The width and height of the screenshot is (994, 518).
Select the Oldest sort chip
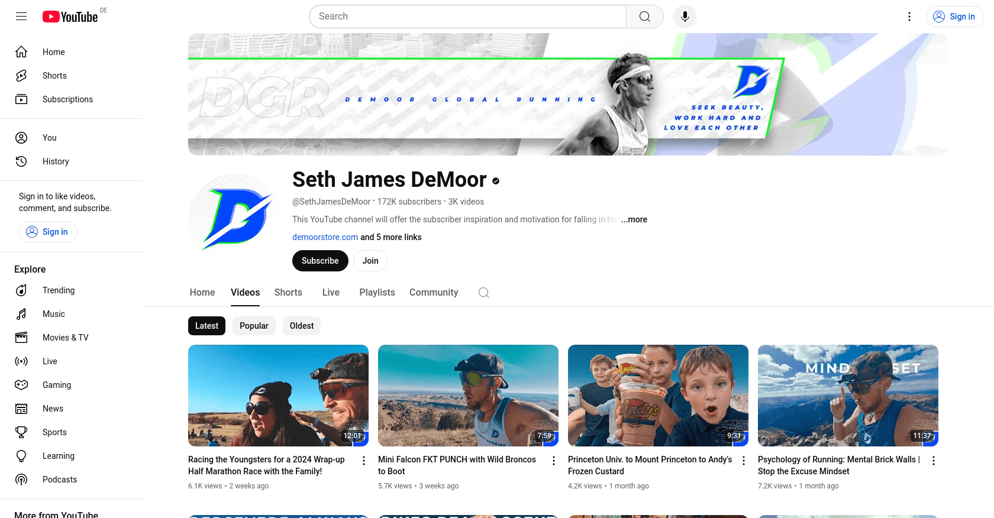pyautogui.click(x=302, y=326)
